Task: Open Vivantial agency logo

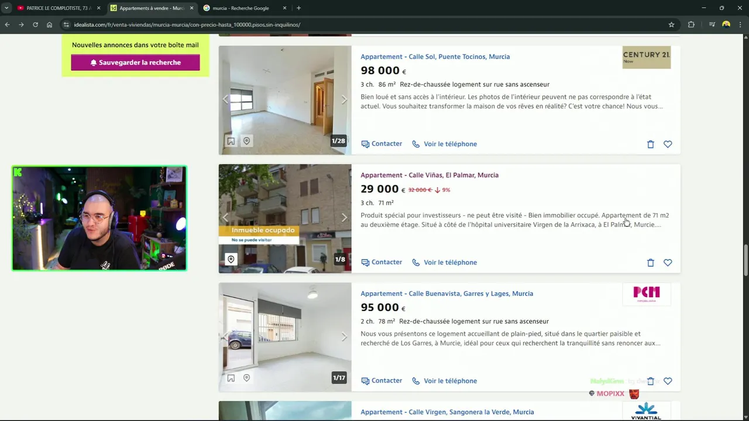Action: 647,411
